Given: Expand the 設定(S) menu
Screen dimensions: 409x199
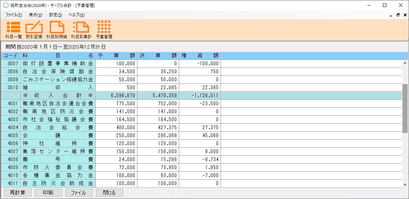Looking at the screenshot, I should (x=55, y=15).
